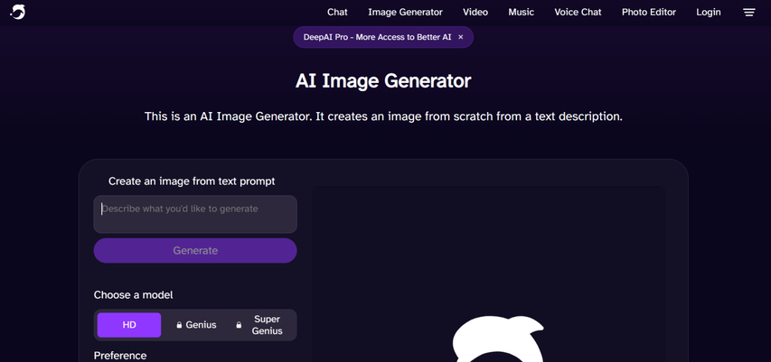Open the Music page
This screenshot has height=362, width=771.
(x=522, y=13)
